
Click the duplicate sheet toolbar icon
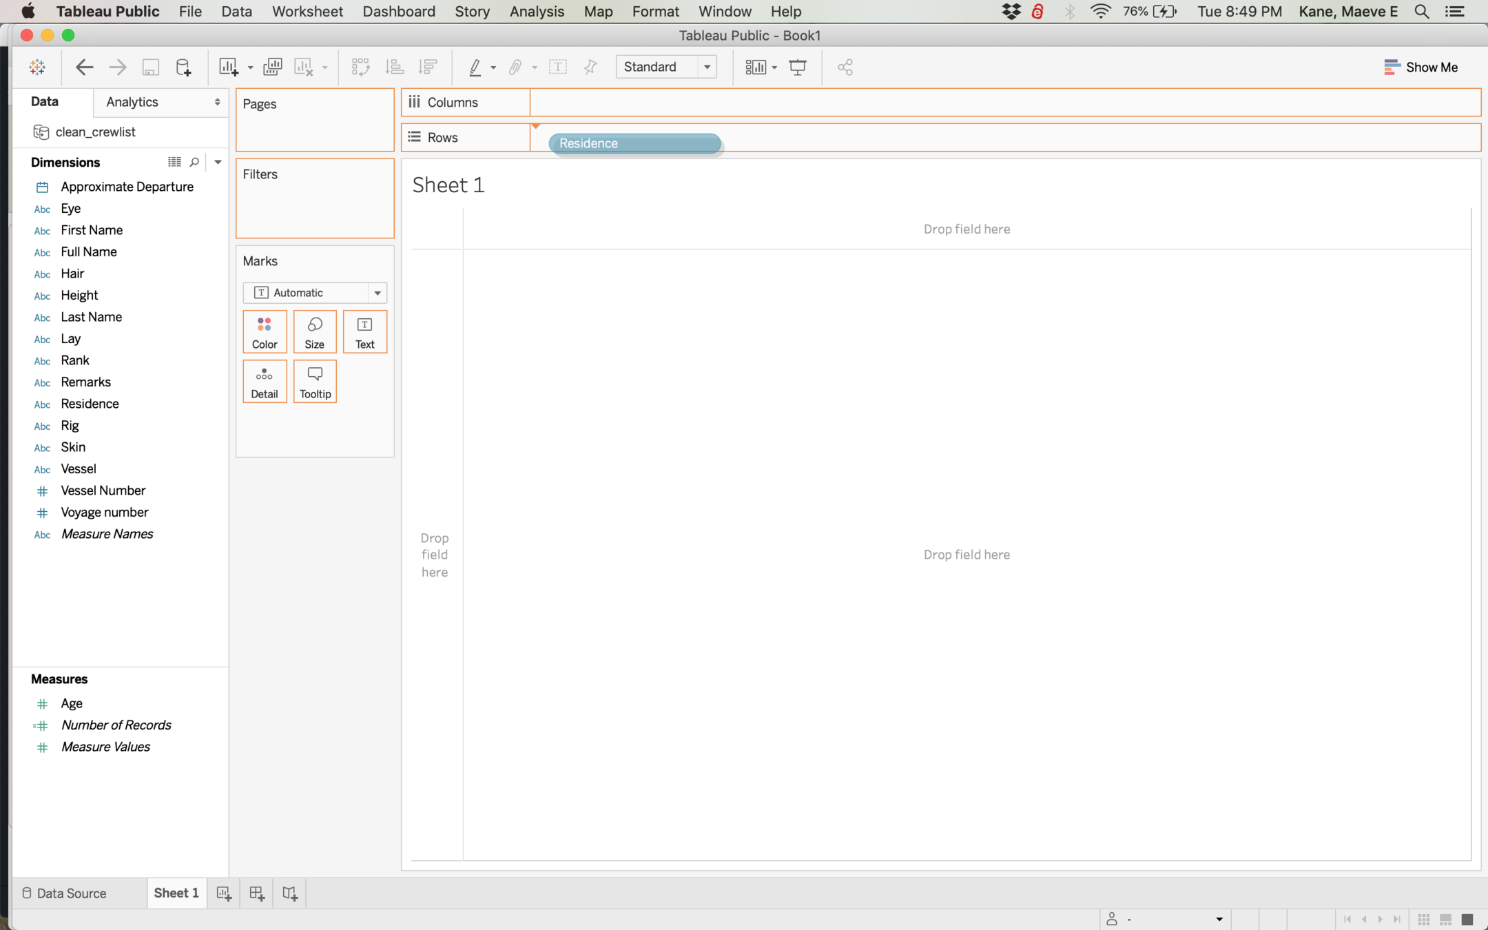point(272,67)
